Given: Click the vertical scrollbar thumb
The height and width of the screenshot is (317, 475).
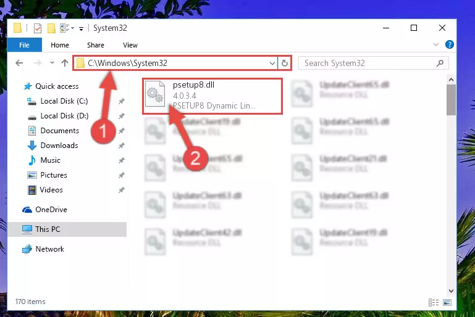Looking at the screenshot, I should [451, 100].
